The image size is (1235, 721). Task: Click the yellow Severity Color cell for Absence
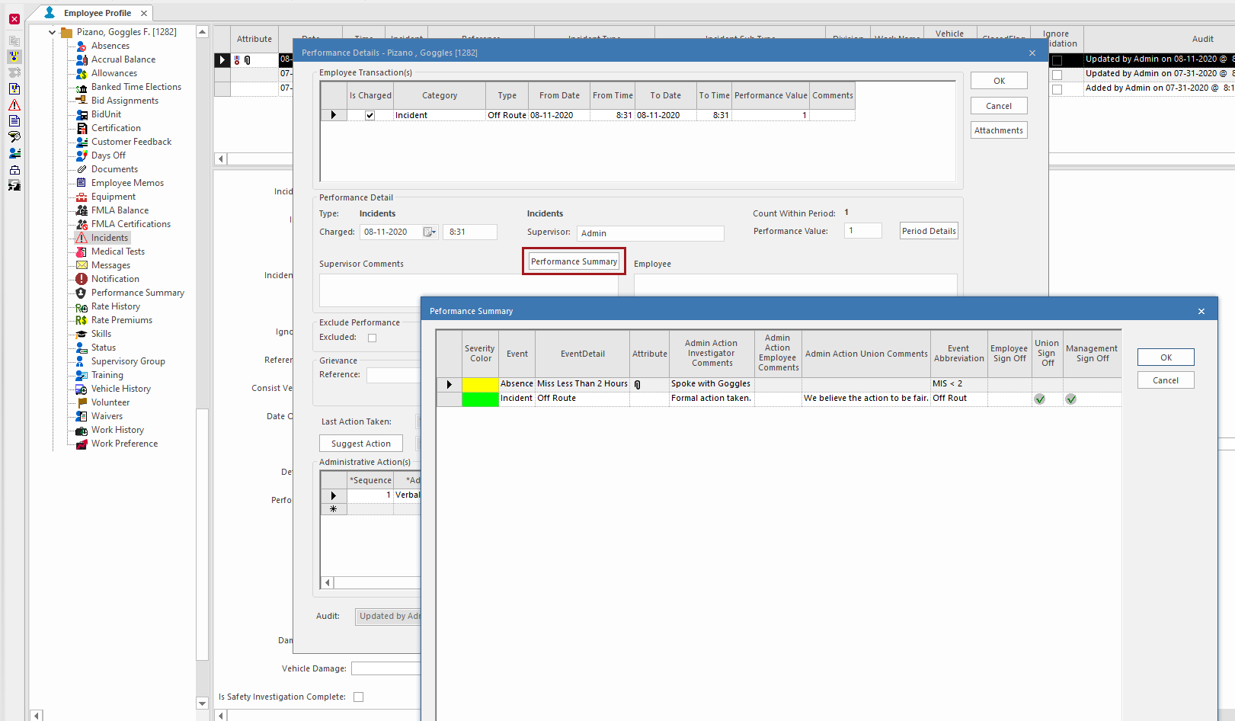[x=480, y=383]
